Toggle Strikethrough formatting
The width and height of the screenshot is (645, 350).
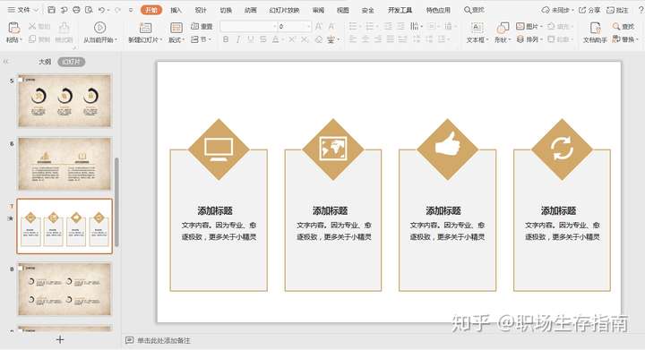(262, 39)
